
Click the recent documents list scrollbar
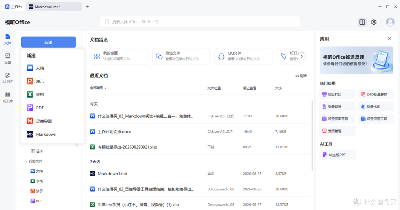pos(312,135)
